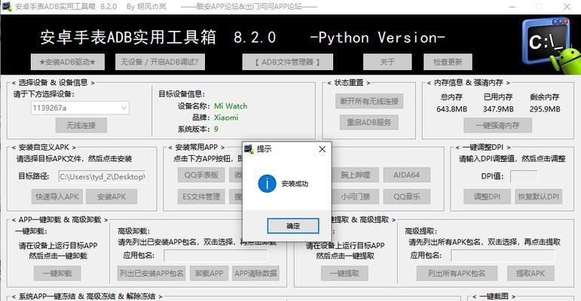Viewport: 581px width, 301px height.
Task: Click 列出所有APK包名 button
Action: coord(456,274)
